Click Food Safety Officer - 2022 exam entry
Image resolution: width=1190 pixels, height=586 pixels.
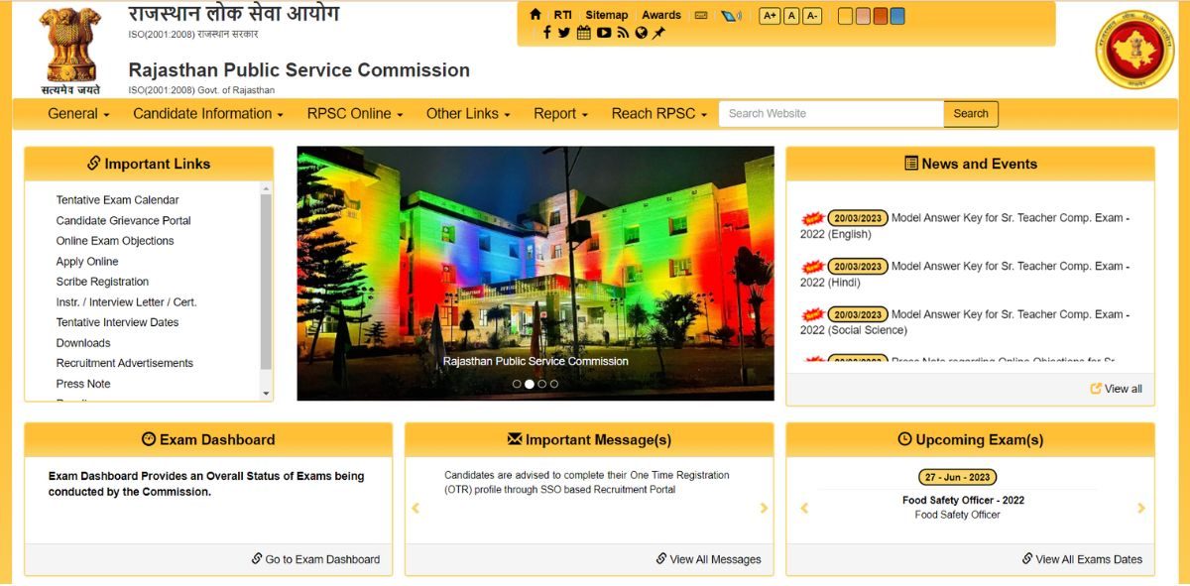coord(963,500)
